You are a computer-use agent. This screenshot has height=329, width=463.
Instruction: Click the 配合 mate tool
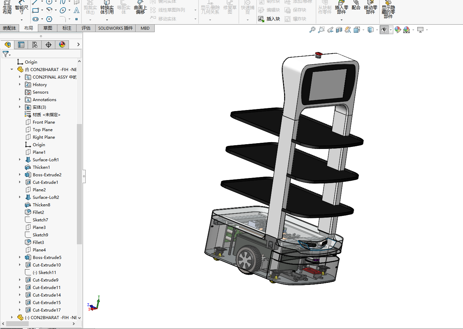[x=356, y=5]
